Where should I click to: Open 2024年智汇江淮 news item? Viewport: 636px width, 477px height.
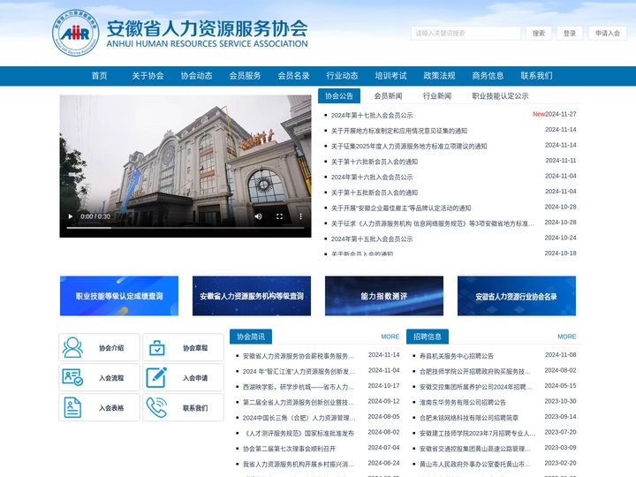coord(299,372)
